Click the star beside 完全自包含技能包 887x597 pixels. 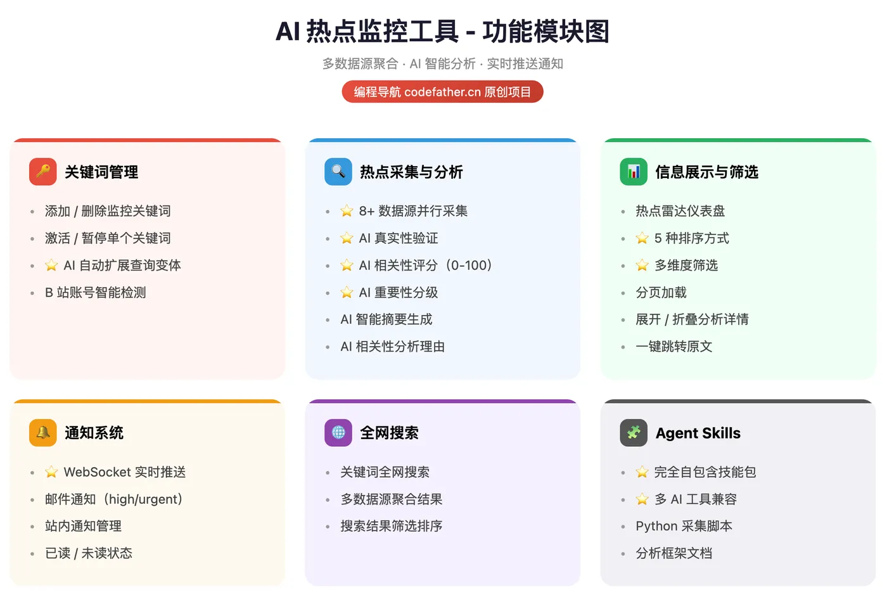(x=642, y=472)
